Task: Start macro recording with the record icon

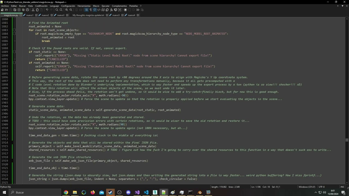Action: pos(125,10)
